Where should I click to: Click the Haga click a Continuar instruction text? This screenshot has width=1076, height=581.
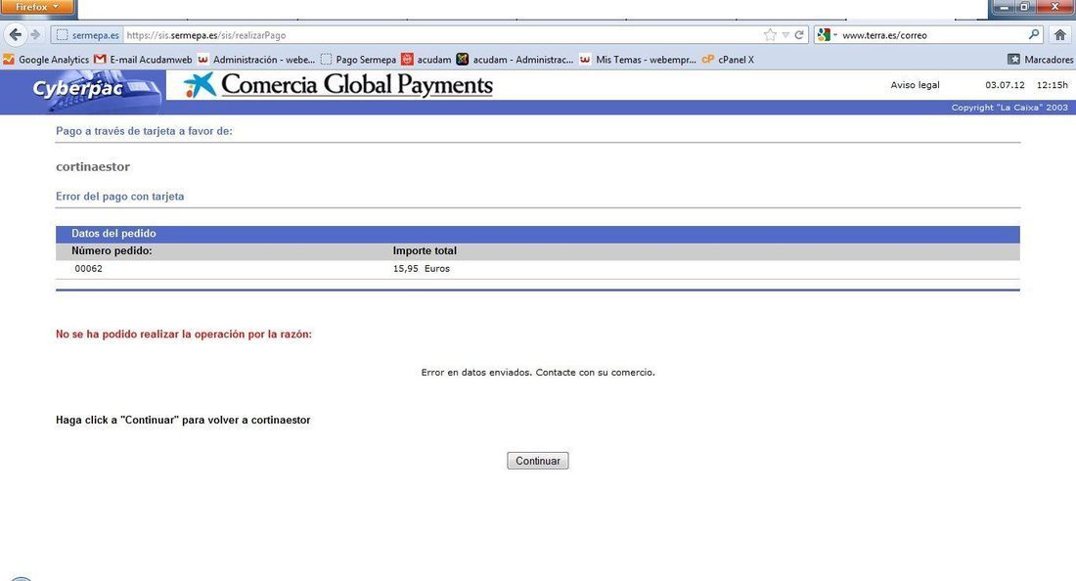(x=183, y=420)
